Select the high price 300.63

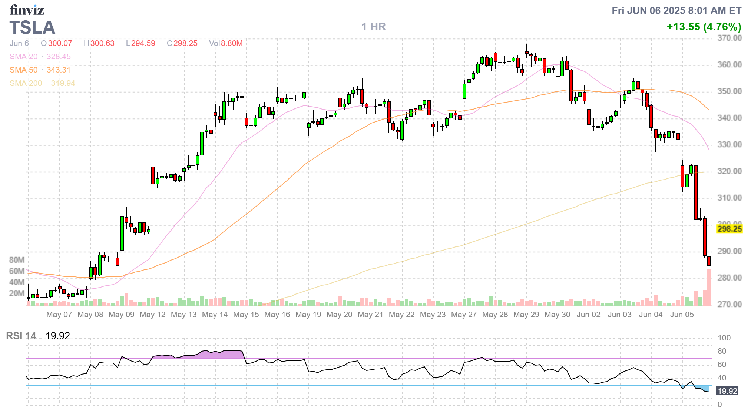tap(102, 43)
